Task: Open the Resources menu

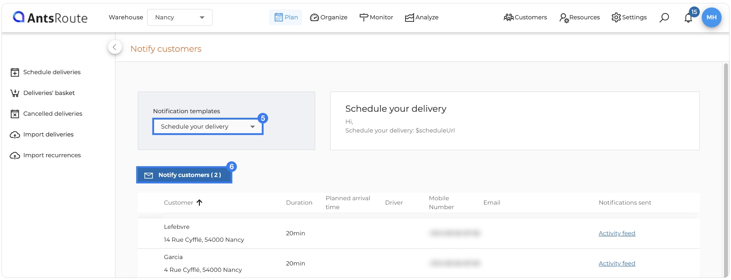Action: click(x=579, y=18)
